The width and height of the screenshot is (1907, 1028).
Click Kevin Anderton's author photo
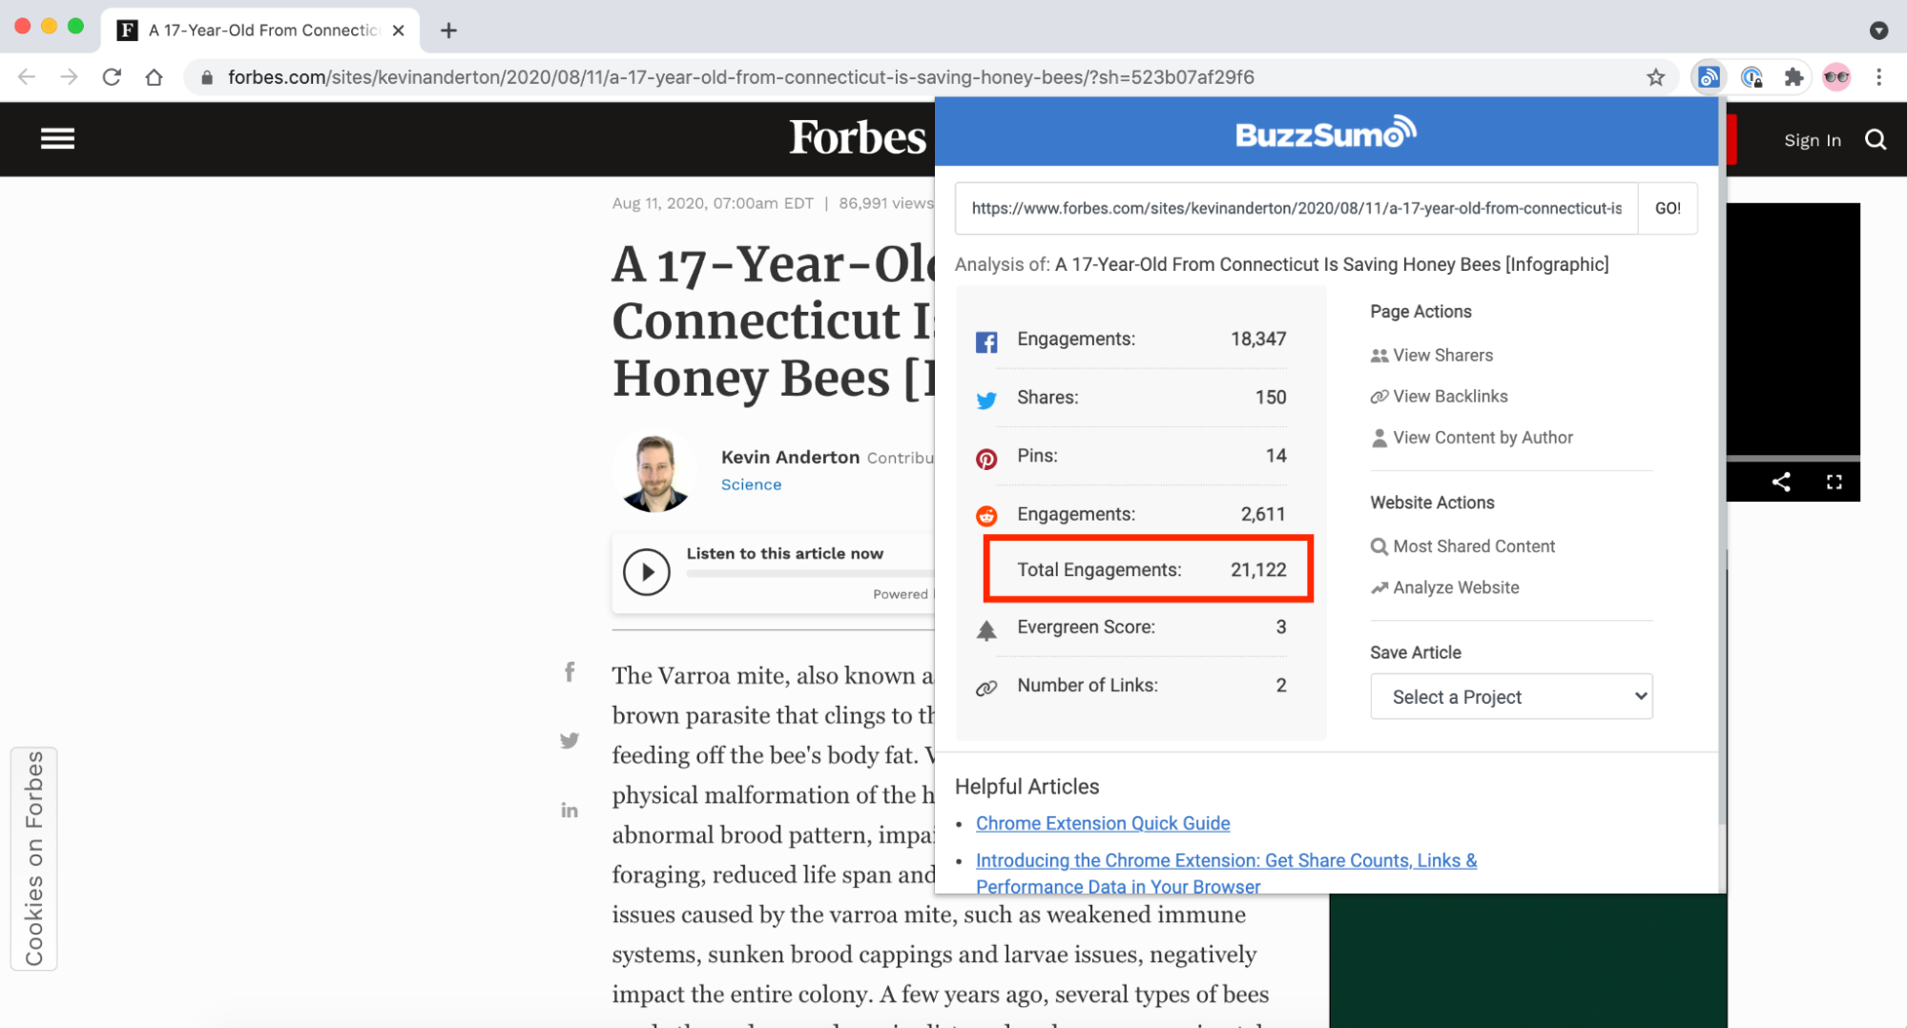tap(654, 473)
